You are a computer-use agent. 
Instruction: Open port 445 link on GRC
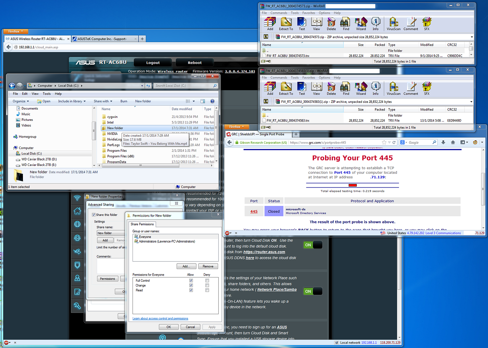254,211
